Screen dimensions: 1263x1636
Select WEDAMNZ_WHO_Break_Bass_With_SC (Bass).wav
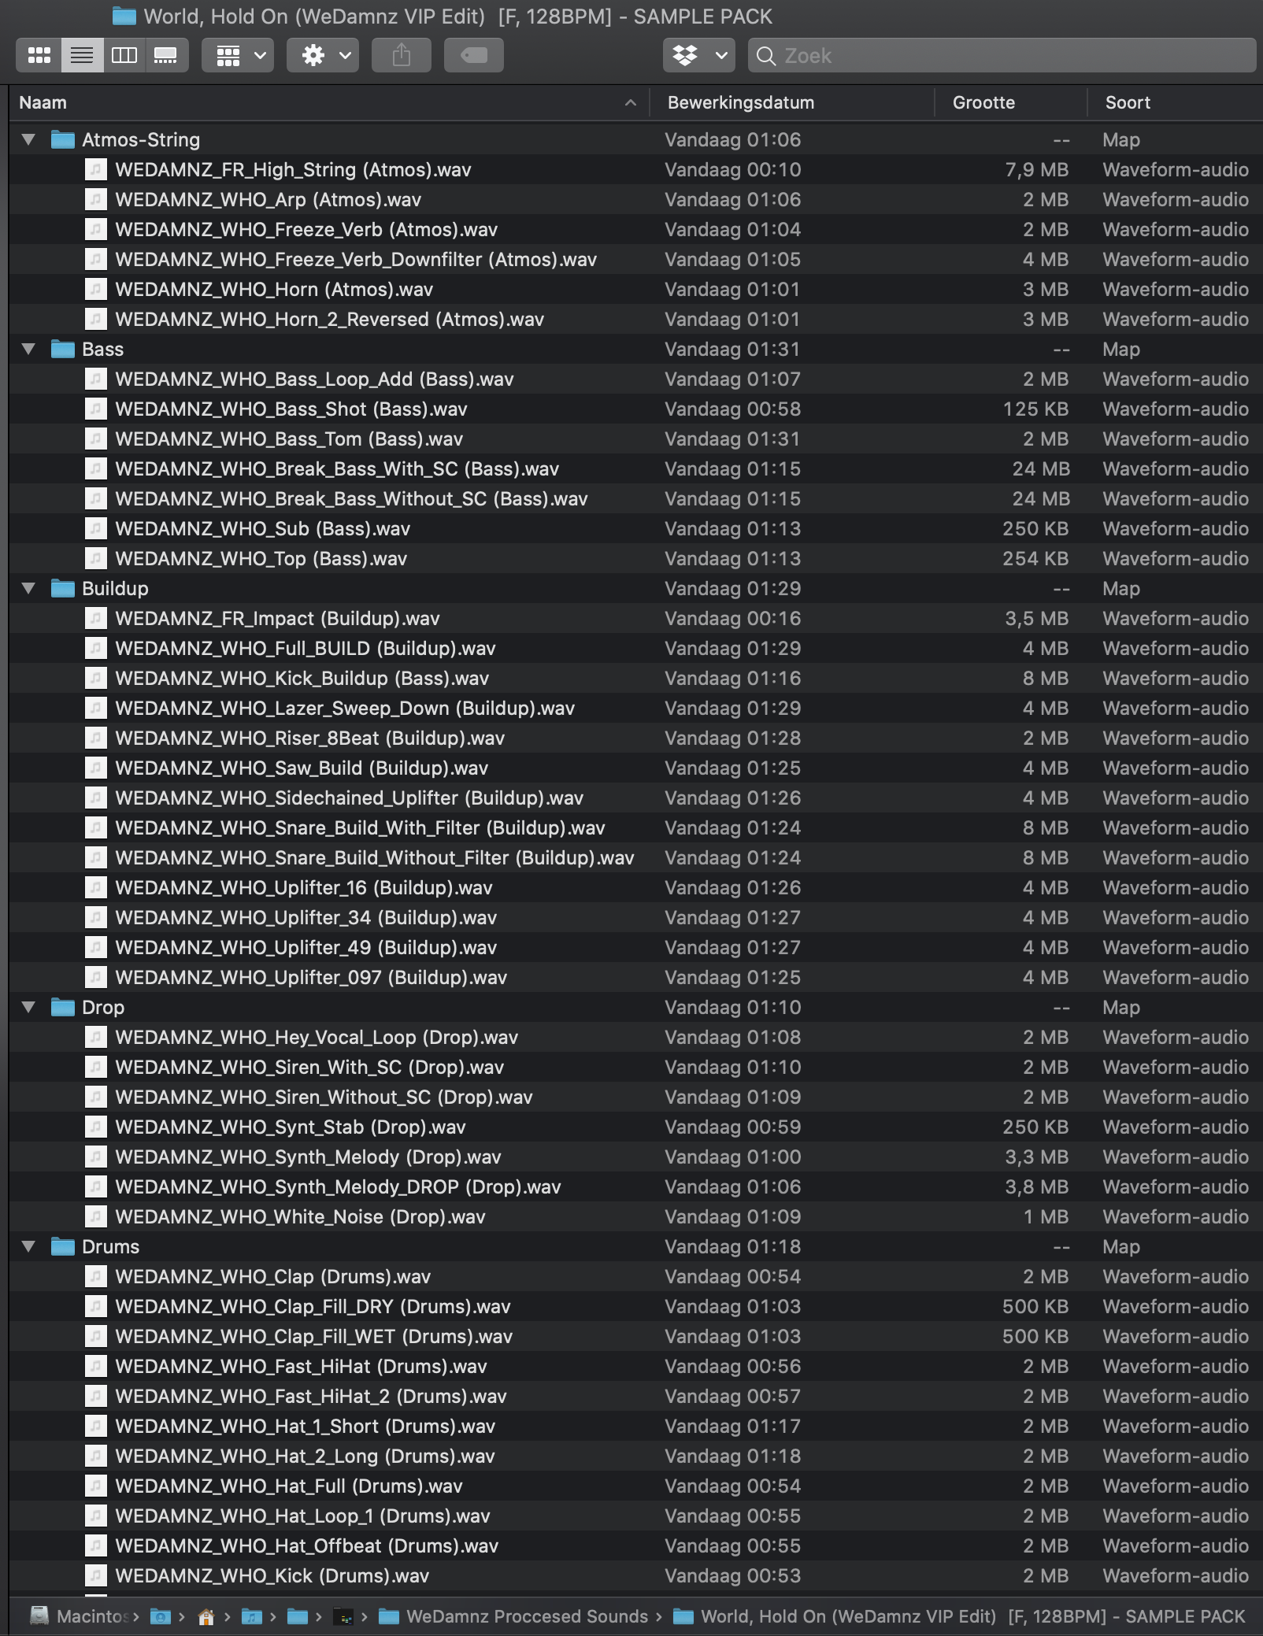pos(337,468)
